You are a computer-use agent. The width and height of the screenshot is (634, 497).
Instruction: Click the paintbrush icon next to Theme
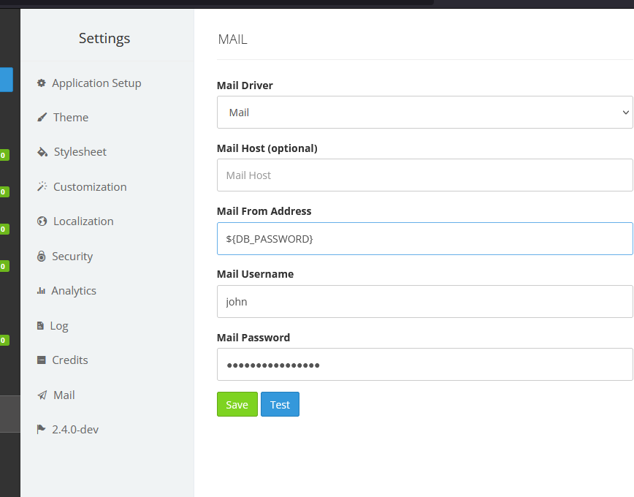click(x=42, y=118)
